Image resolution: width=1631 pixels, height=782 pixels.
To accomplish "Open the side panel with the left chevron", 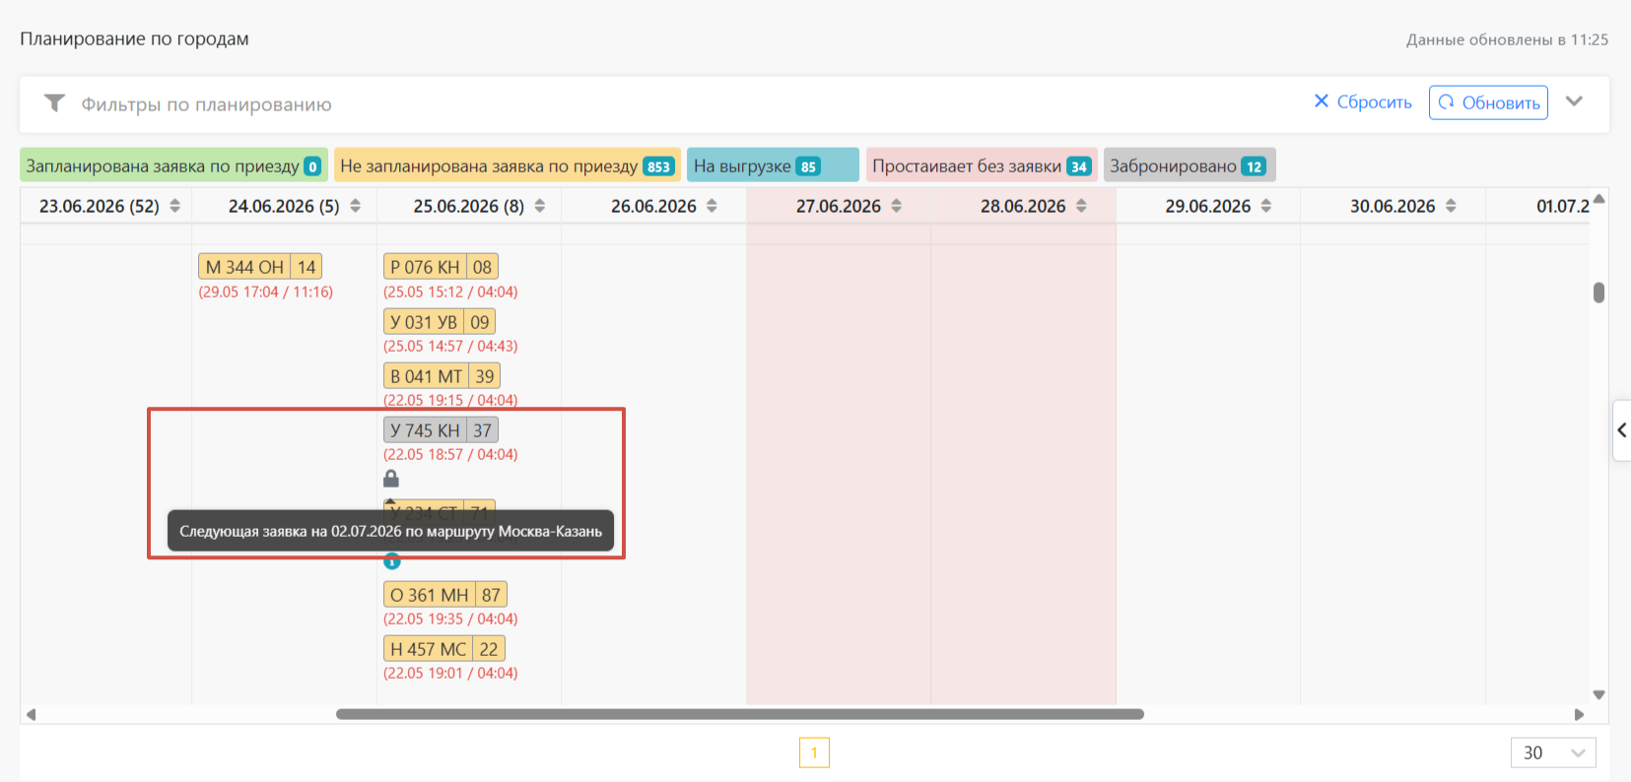I will click(1621, 430).
